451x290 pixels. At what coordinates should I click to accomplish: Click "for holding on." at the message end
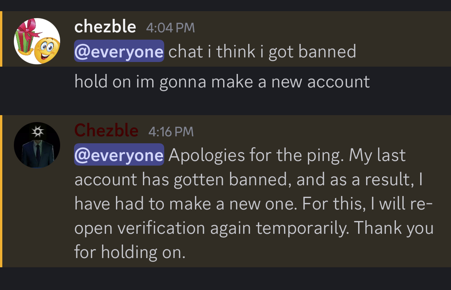click(130, 252)
